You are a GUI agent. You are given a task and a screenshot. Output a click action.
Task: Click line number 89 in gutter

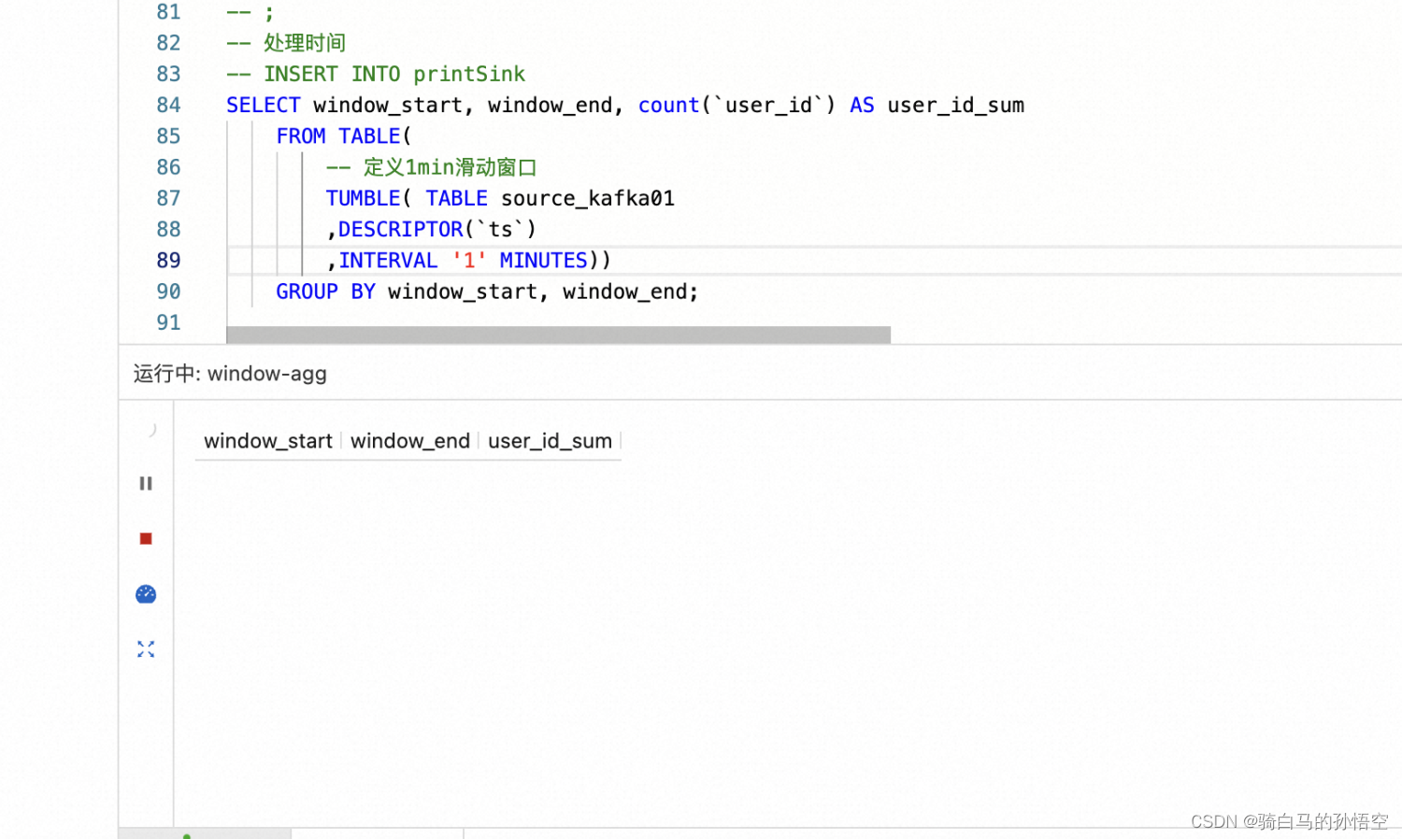[x=168, y=261]
